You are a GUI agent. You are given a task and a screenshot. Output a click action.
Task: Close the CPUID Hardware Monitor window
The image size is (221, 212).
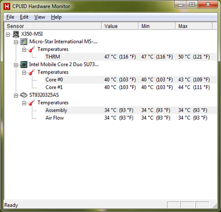(x=208, y=5)
